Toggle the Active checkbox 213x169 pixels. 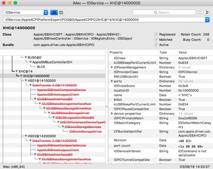tap(156, 45)
